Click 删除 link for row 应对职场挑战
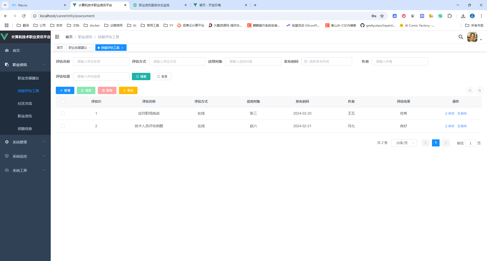 [x=462, y=113]
